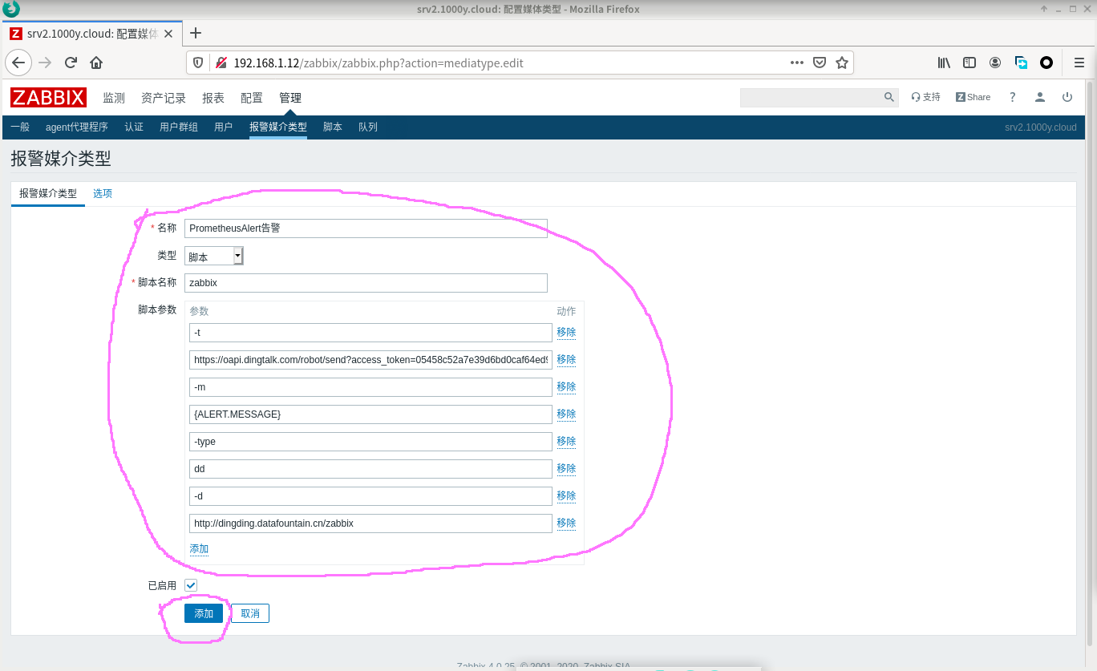1097x671 pixels.
Task: Open the help question mark icon
Action: point(1012,97)
